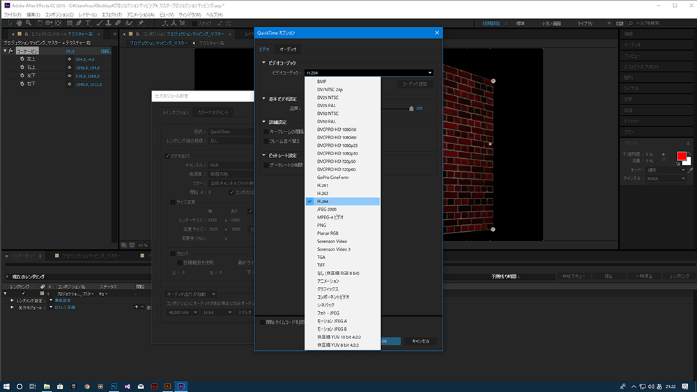The image size is (697, 392).
Task: Open the Windows Start menu
Action: 6,385
